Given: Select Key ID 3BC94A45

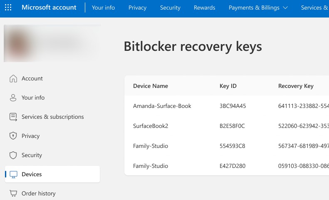Looking at the screenshot, I should pos(233,106).
